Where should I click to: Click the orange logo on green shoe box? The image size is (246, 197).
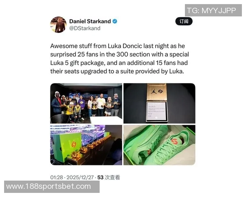click(x=73, y=145)
